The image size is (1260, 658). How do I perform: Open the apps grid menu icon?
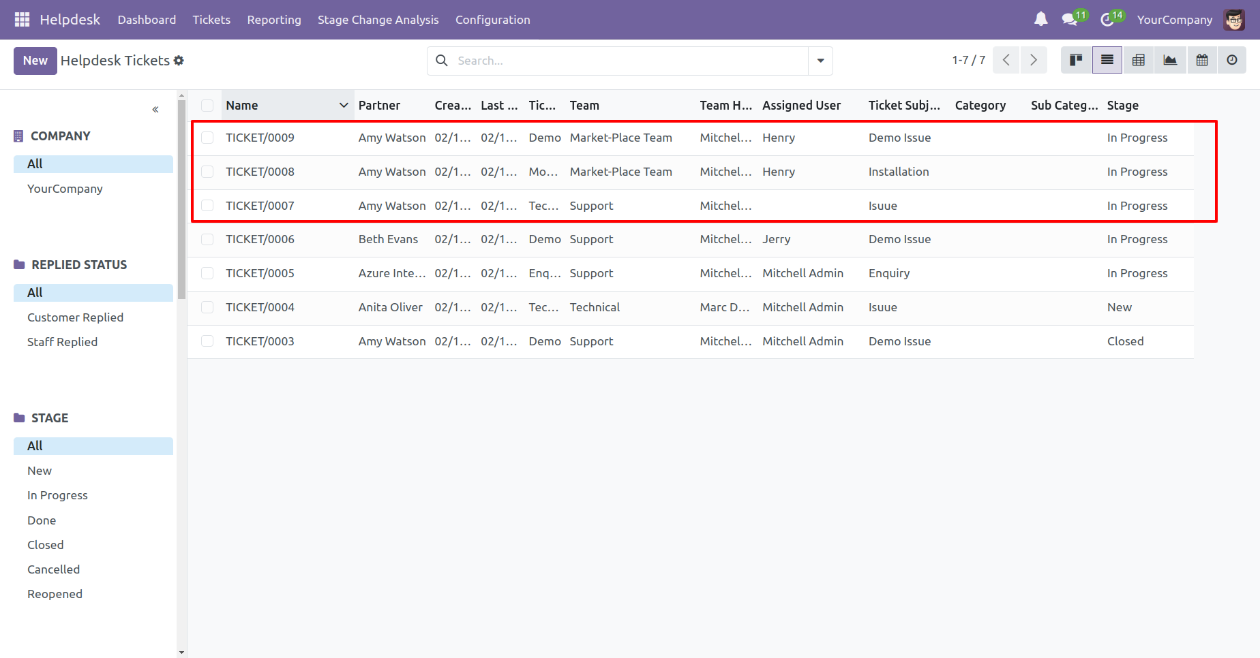click(22, 20)
